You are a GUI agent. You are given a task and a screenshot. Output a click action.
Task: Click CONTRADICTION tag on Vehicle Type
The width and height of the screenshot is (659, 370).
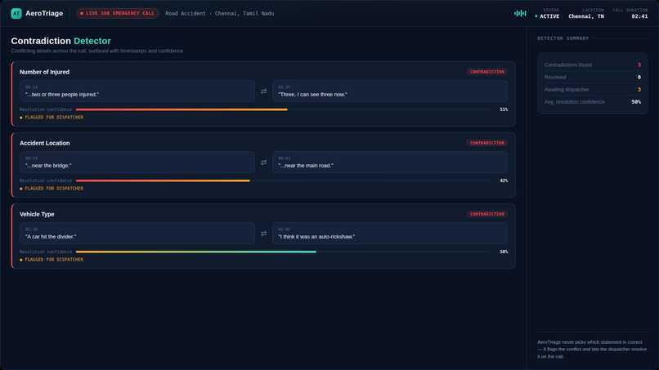pos(486,214)
